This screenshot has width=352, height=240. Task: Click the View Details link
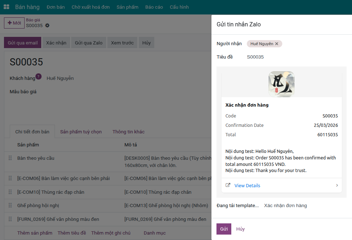pos(248,185)
